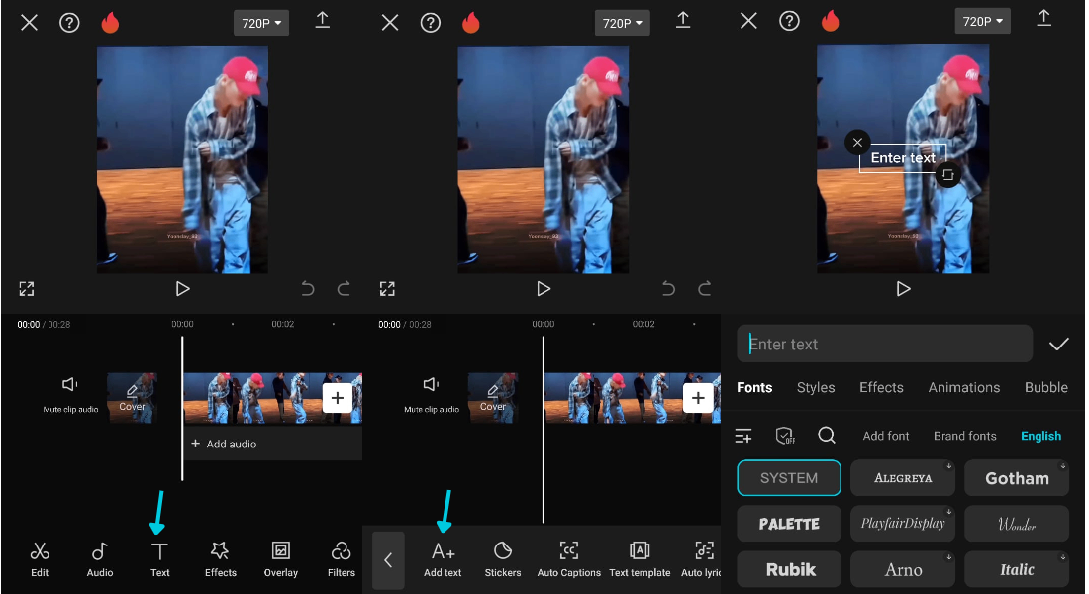Open the Audio tool in left screen
The height and width of the screenshot is (594, 1089).
[x=99, y=559]
